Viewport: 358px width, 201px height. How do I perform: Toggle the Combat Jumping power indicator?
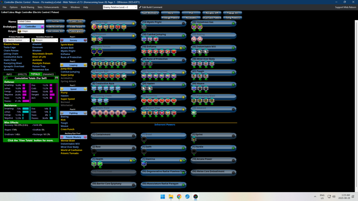pyautogui.click(x=183, y=35)
